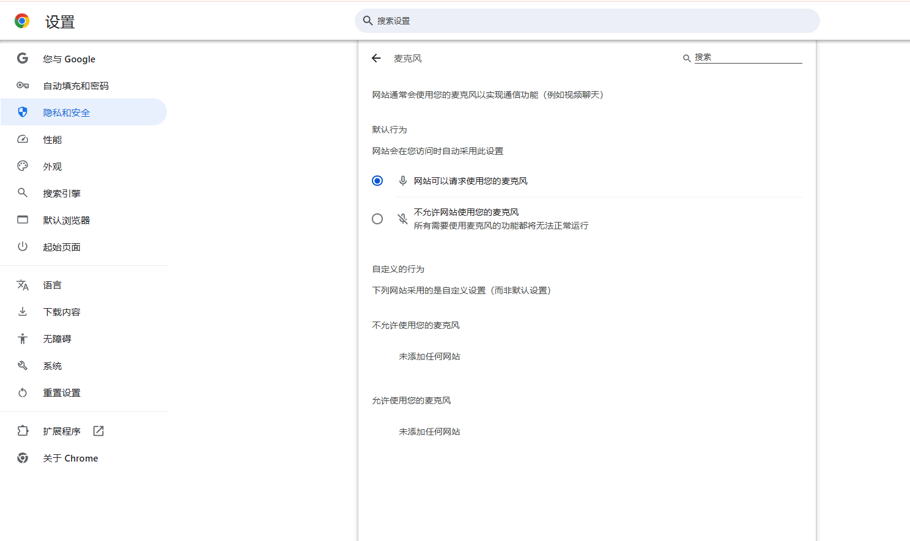Click the download icon beside 下载内容

click(23, 312)
